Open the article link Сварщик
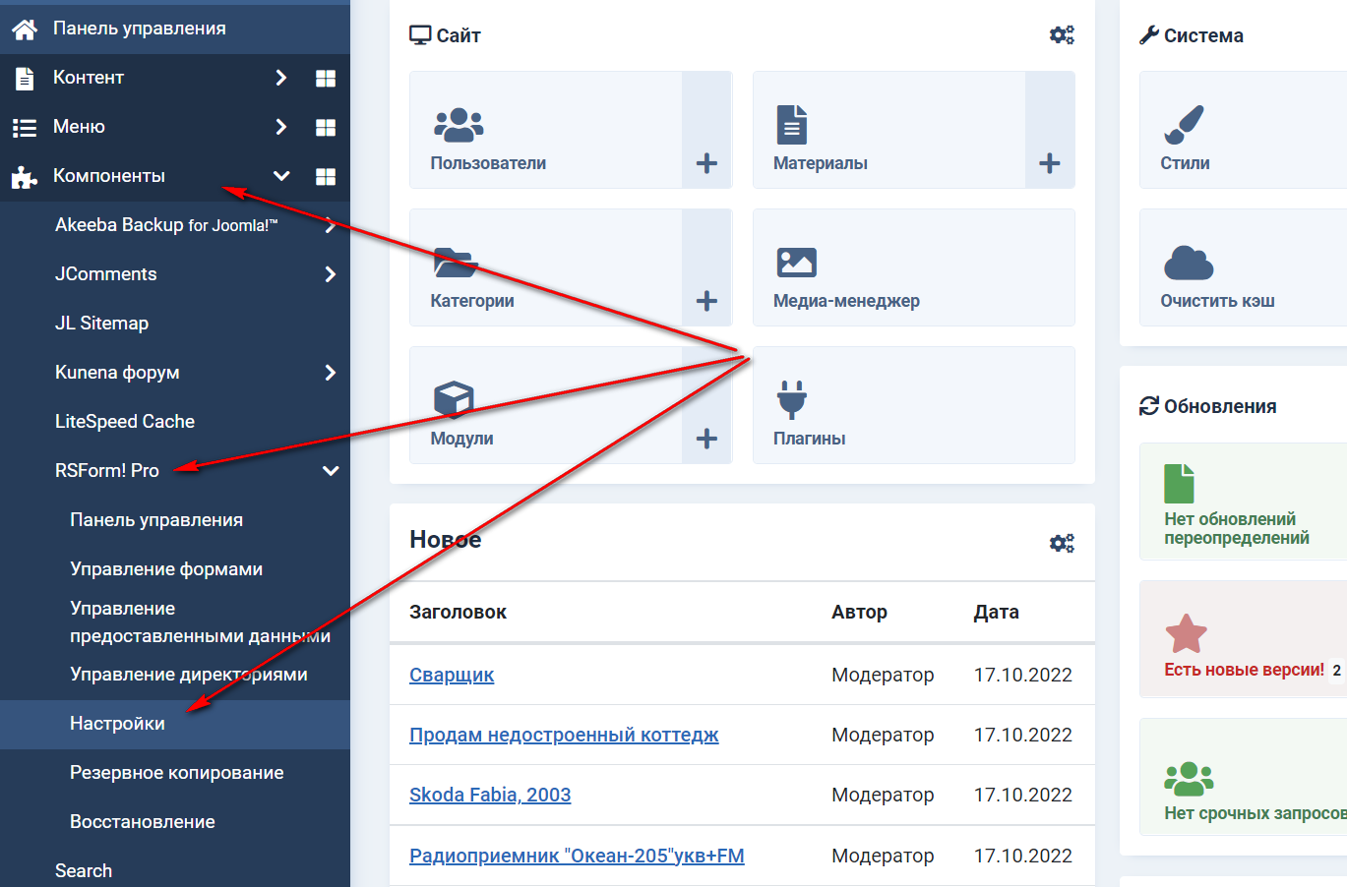This screenshot has height=887, width=1347. point(452,675)
